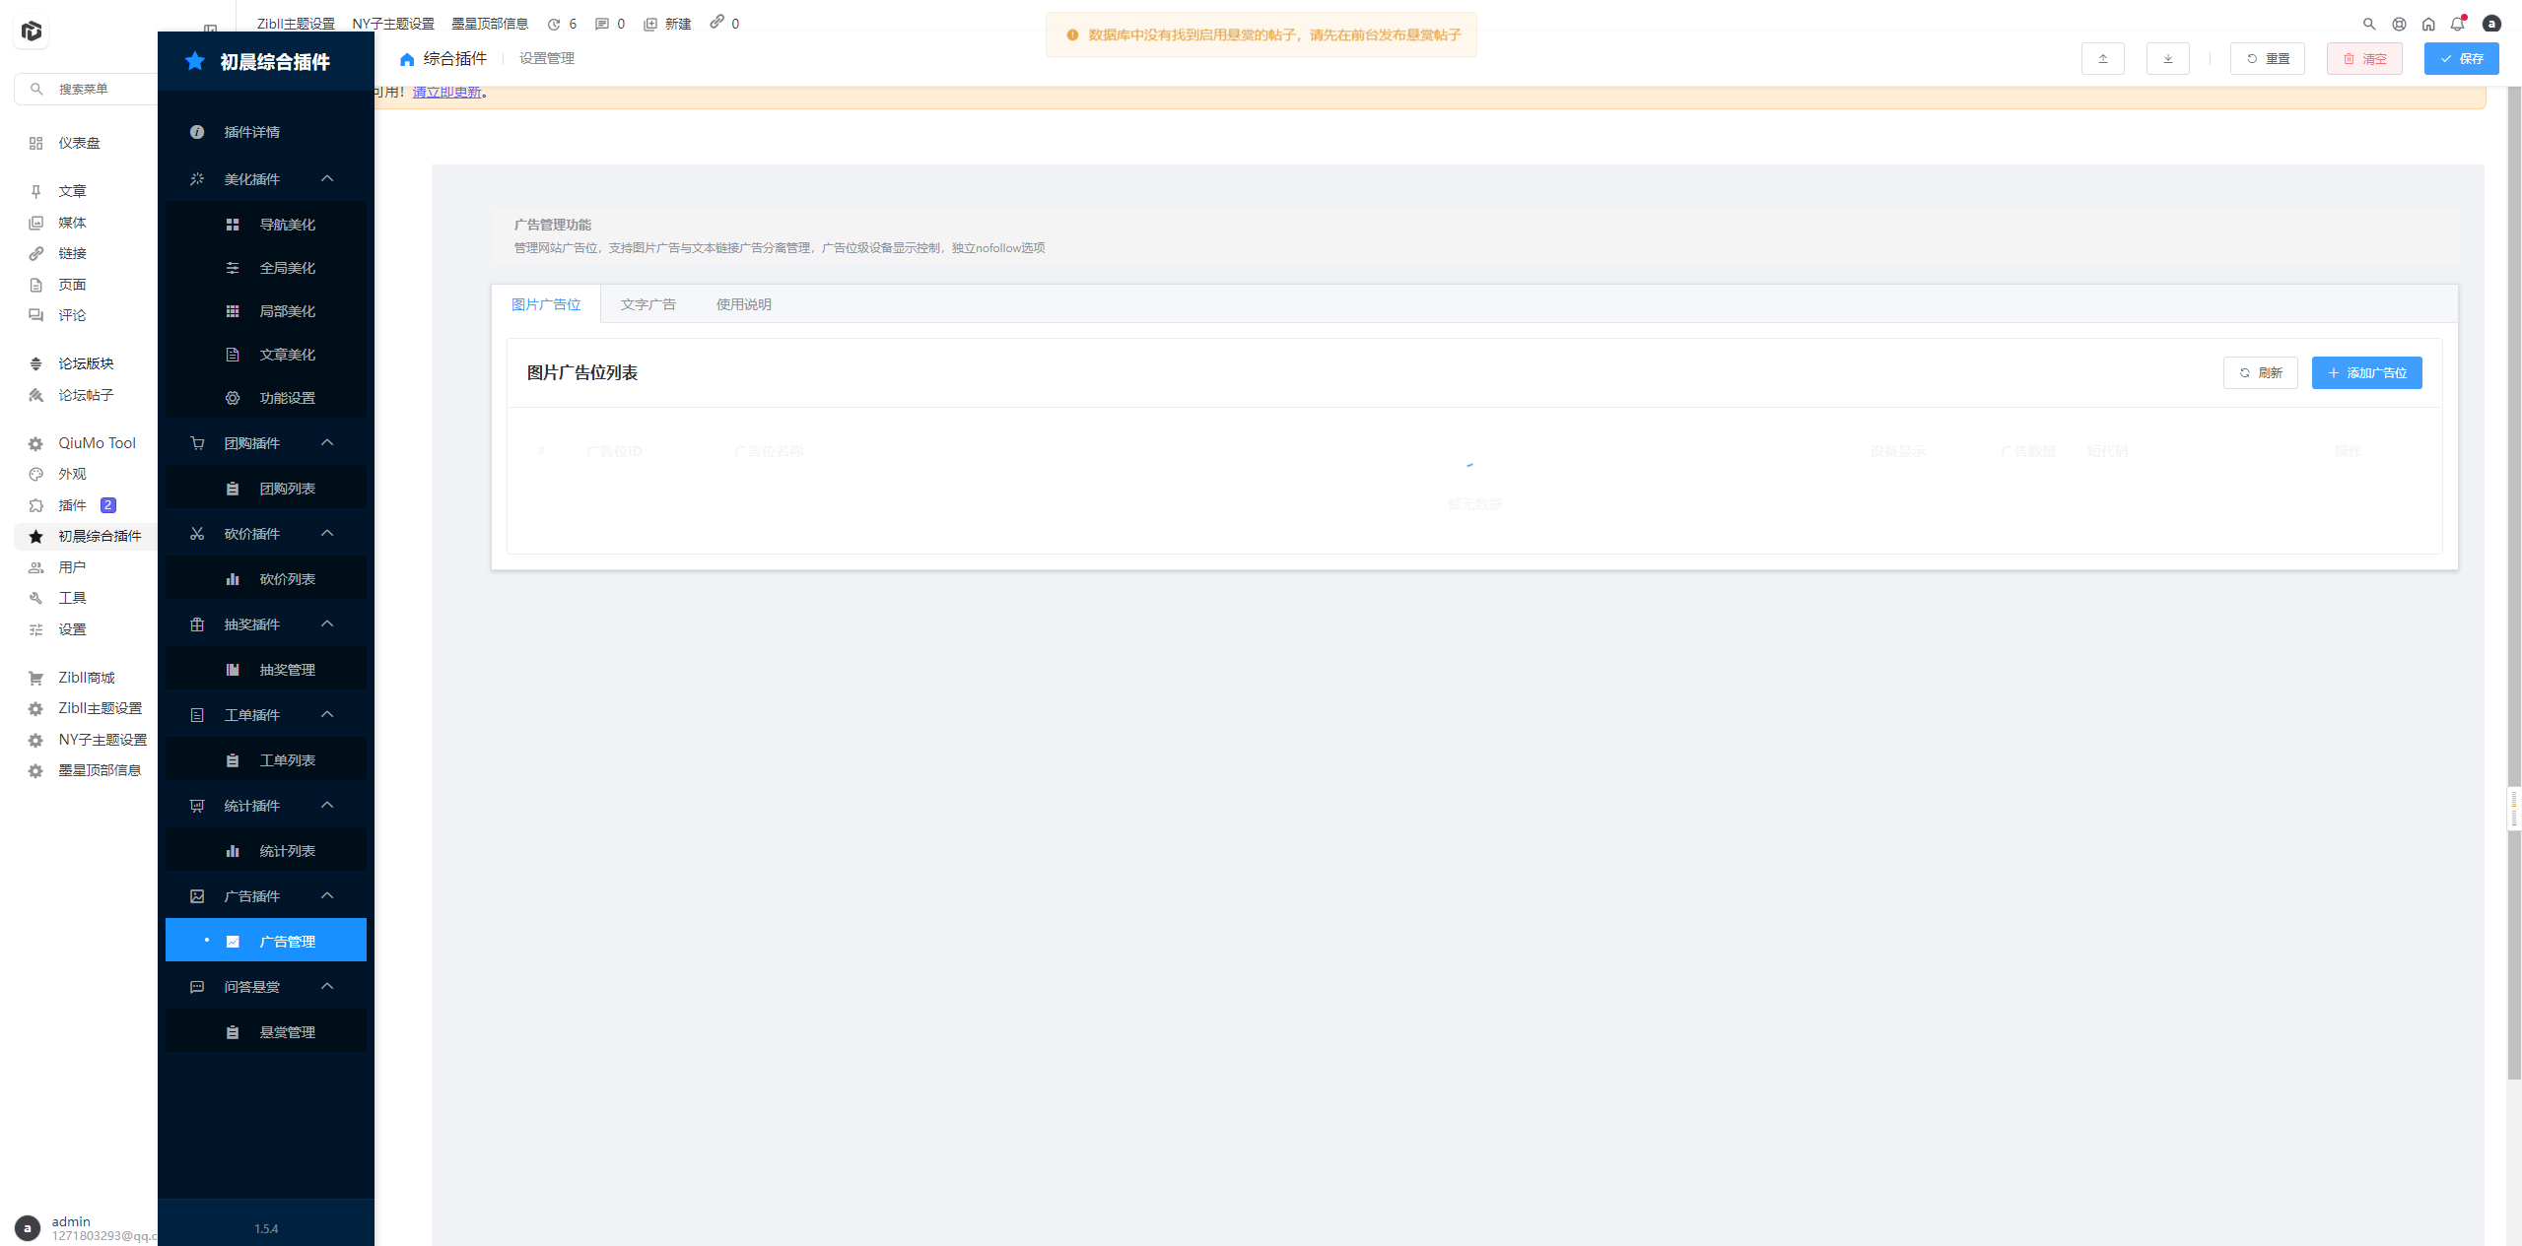Click the 请立即更新 link
Image resolution: width=2522 pixels, height=1246 pixels.
(446, 93)
